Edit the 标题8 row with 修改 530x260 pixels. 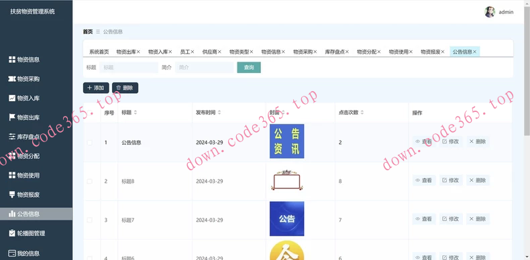(x=451, y=180)
